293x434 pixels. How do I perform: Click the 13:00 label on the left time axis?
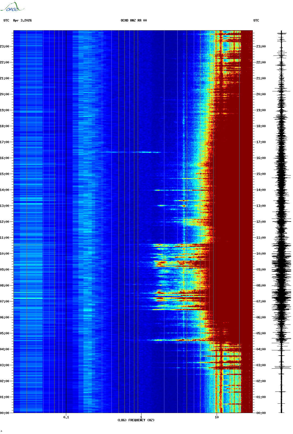5,206
